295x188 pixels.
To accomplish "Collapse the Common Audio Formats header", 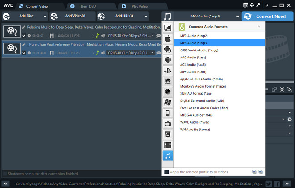I will 259,27.
